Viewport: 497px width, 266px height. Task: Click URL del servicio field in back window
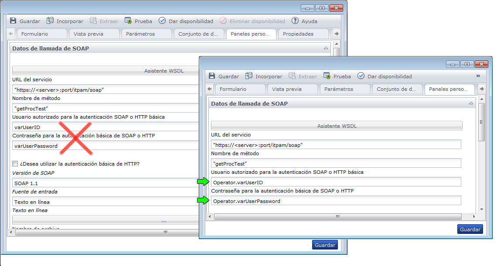tap(106, 90)
